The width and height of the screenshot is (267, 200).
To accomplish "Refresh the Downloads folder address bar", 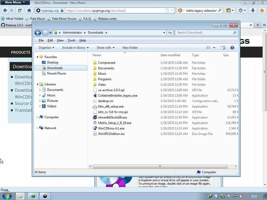I will (x=170, y=33).
